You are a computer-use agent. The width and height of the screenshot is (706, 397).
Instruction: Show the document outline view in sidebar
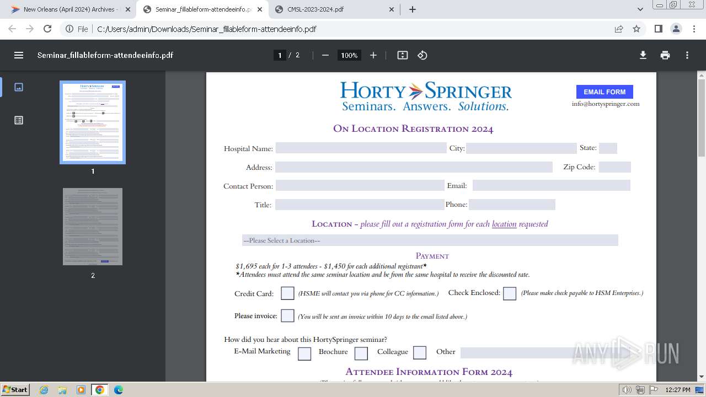[19, 120]
